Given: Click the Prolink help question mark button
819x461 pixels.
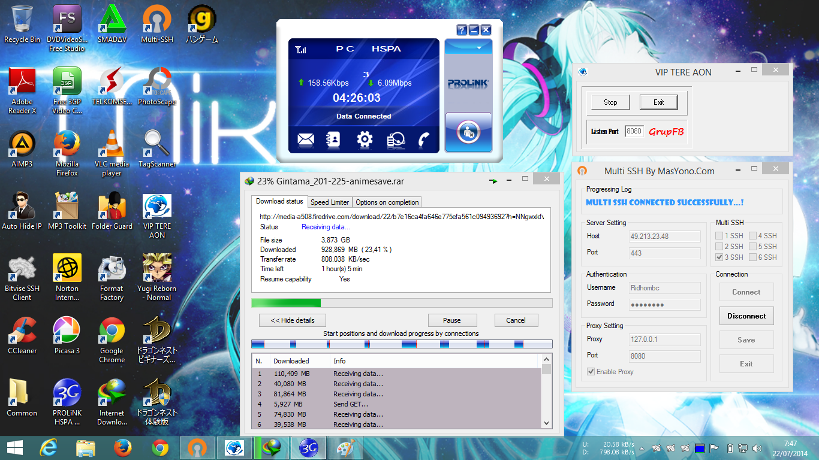Looking at the screenshot, I should coord(462,30).
